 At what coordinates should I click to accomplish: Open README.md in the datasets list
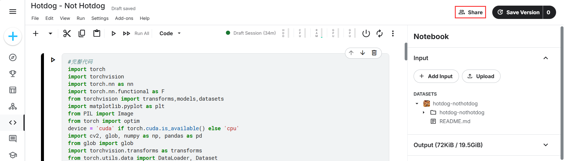pos(455,121)
